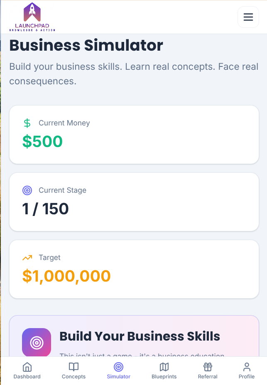
Task: Click the 1 / 150 stage indicator
Action: click(45, 208)
